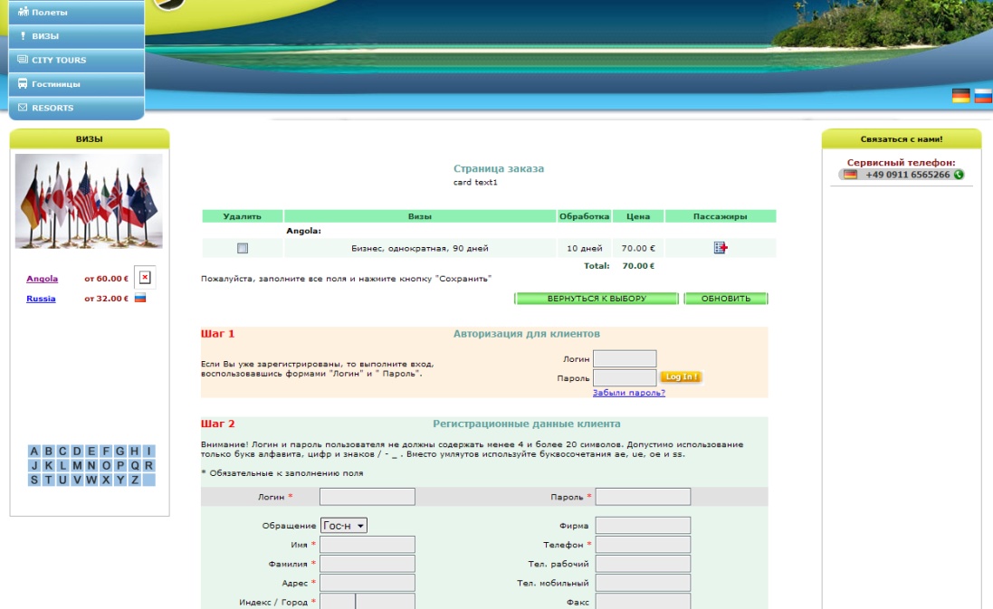Go to the Гостиницы menu section
This screenshot has width=993, height=609.
click(76, 84)
